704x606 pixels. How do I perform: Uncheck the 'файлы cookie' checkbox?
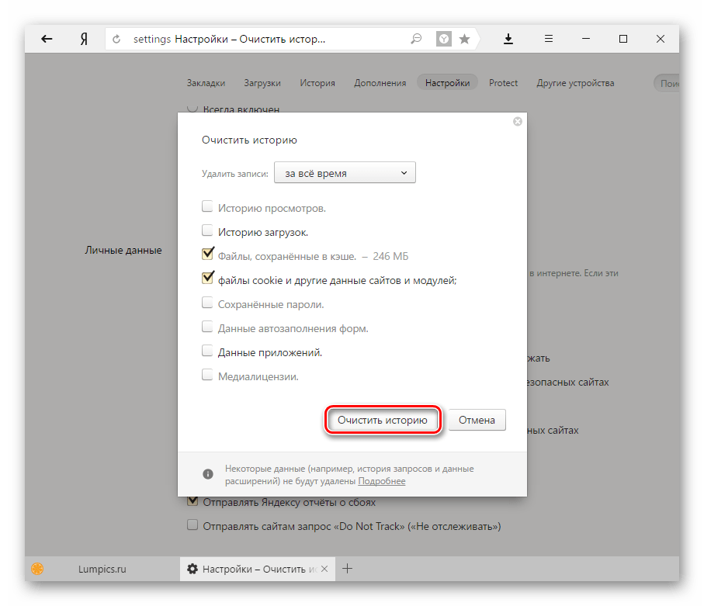[207, 277]
